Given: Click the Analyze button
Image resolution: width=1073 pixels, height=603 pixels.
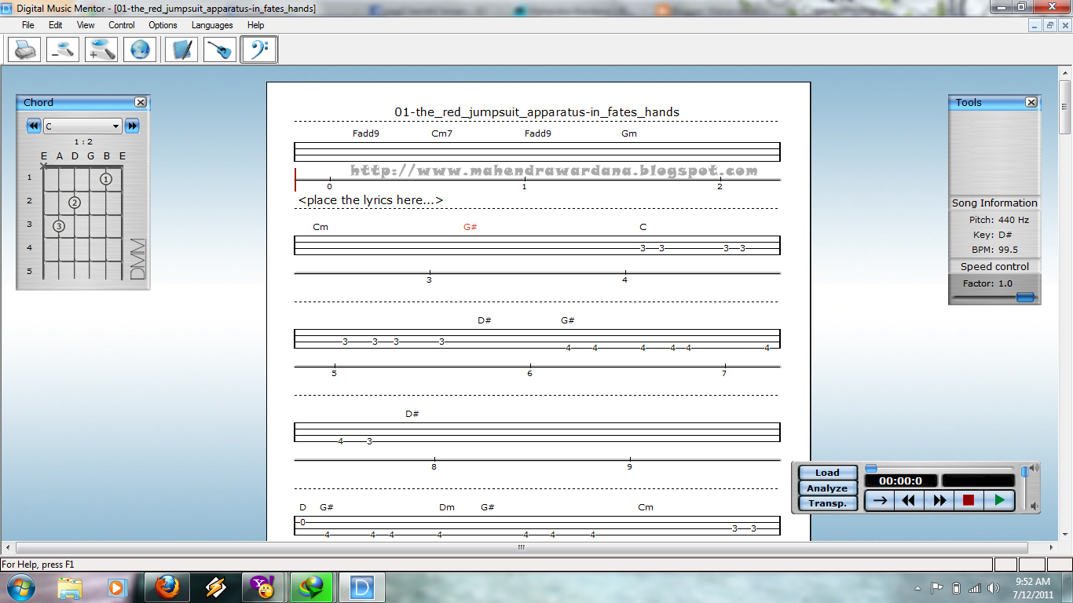Looking at the screenshot, I should [827, 488].
